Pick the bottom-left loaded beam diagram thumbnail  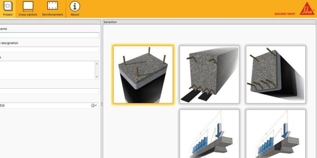click(x=209, y=134)
